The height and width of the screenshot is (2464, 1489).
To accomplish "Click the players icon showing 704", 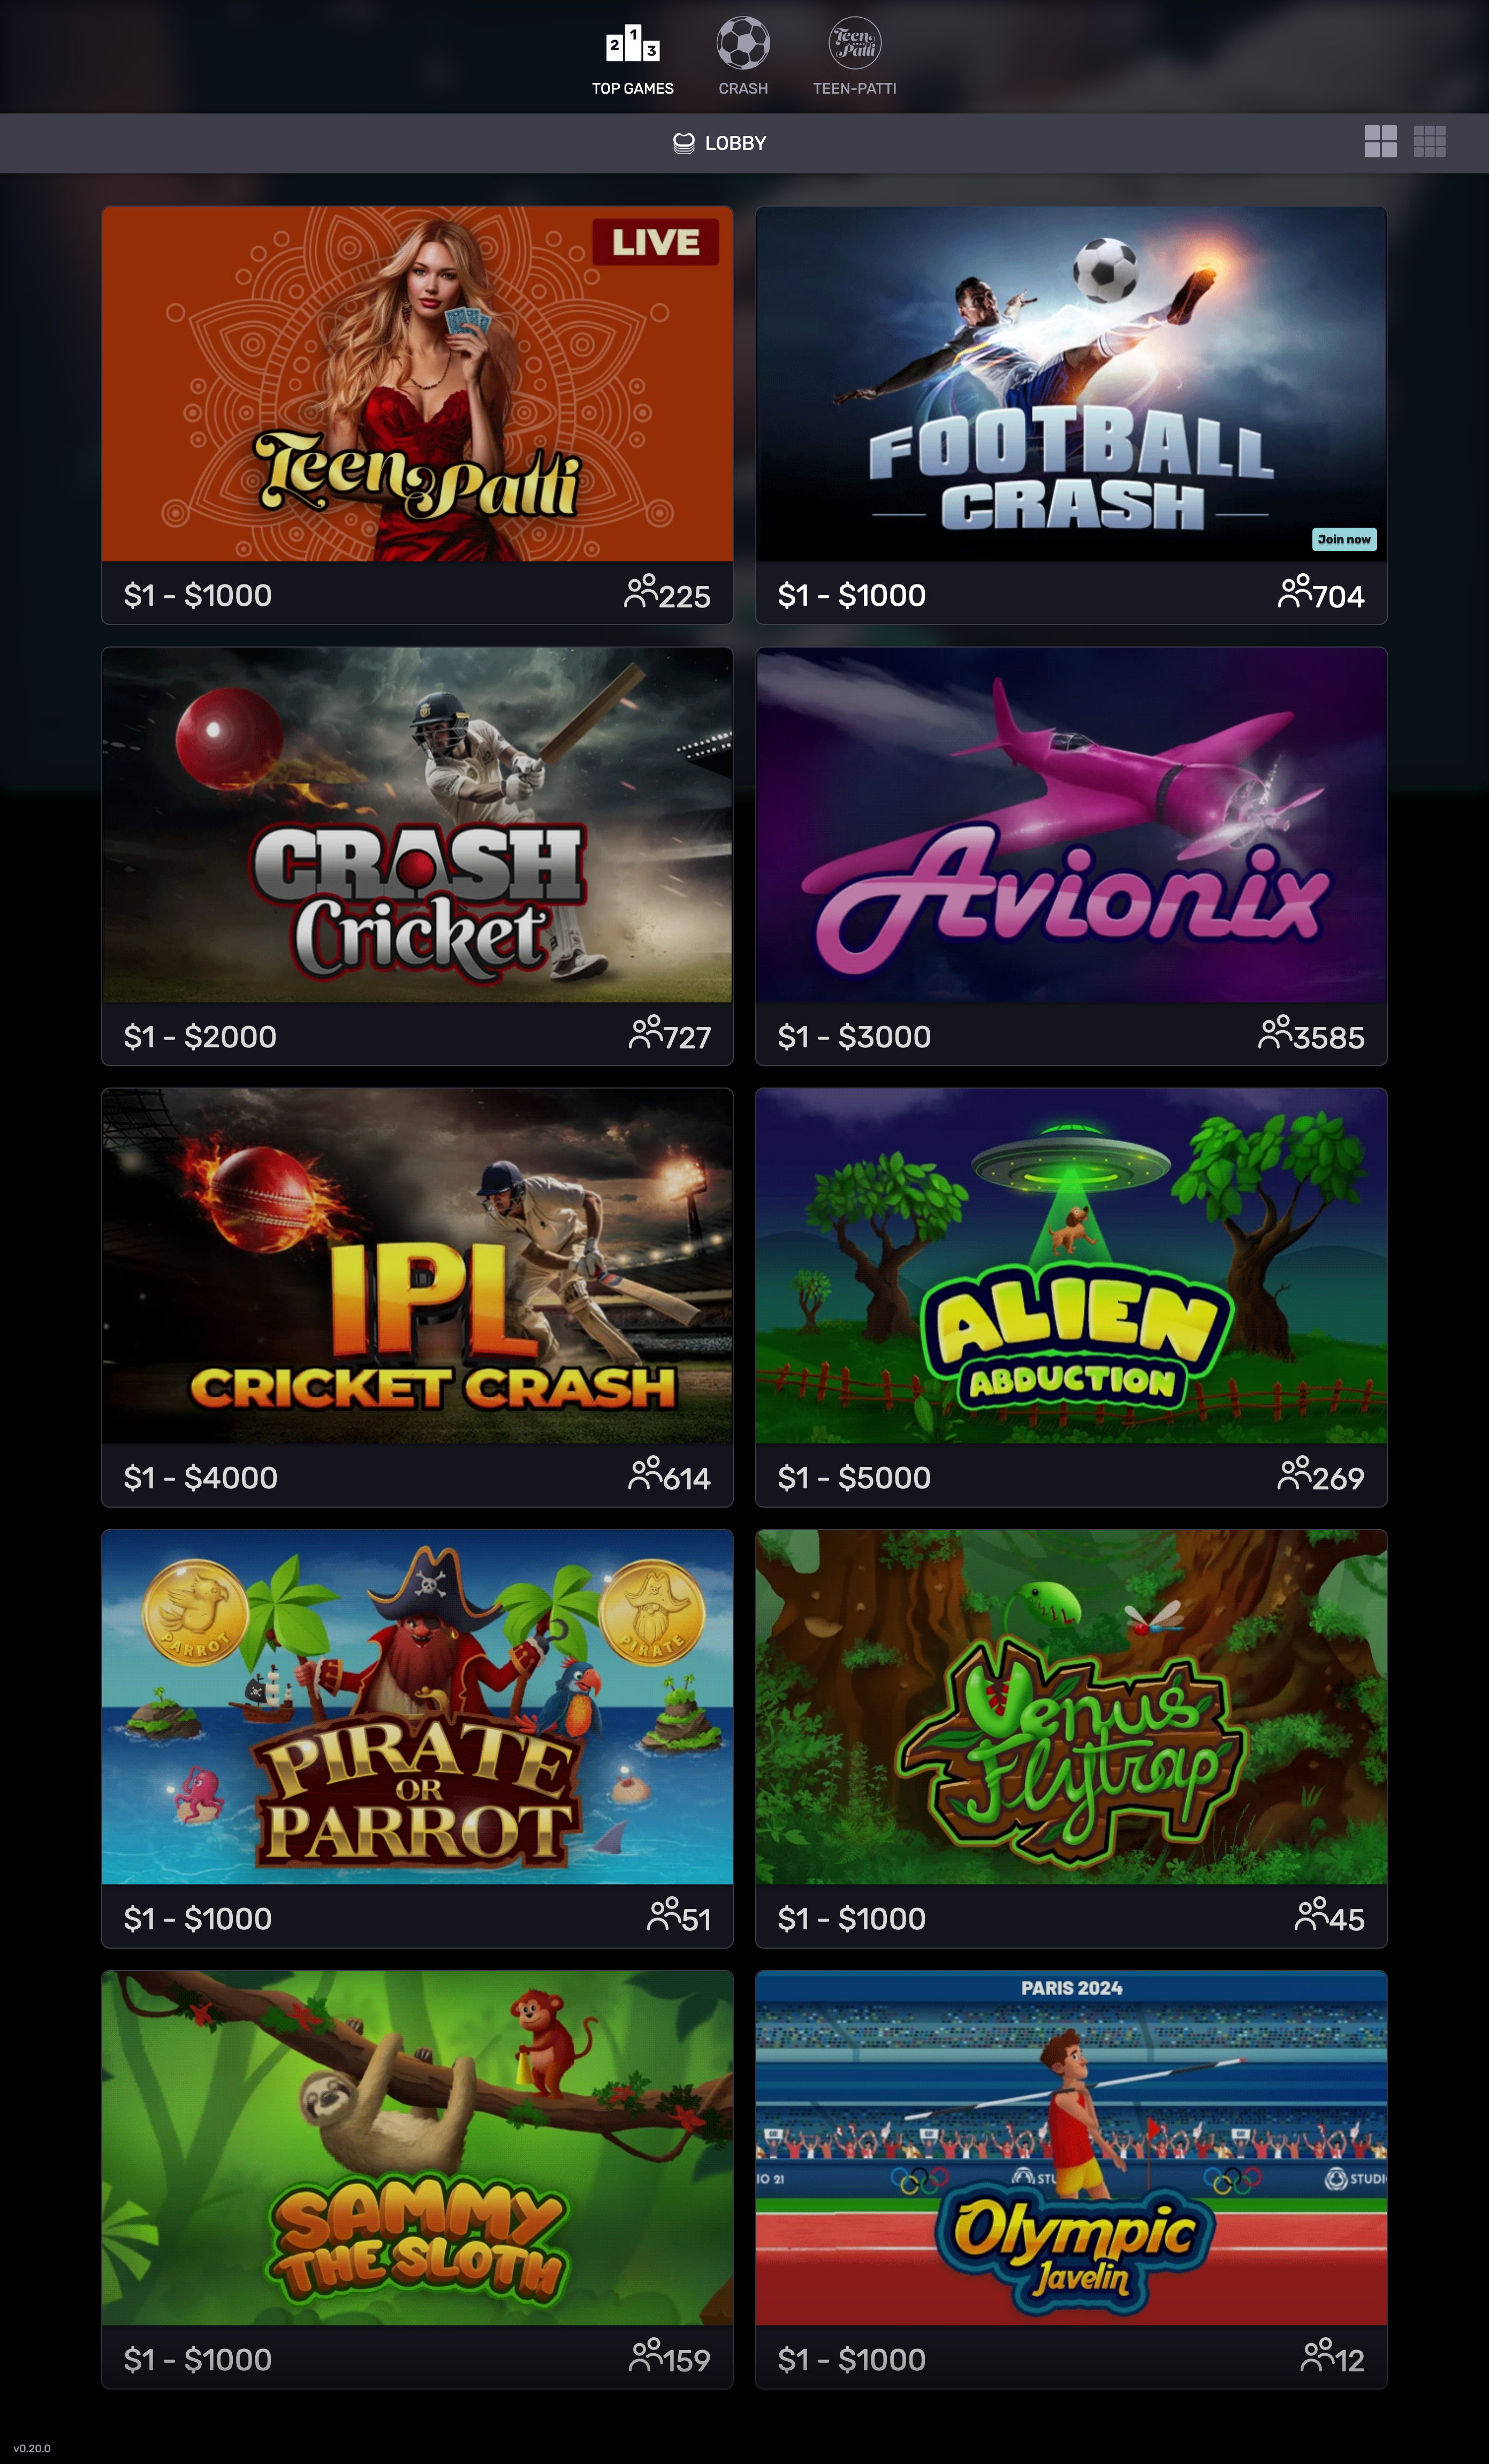I will [1295, 591].
